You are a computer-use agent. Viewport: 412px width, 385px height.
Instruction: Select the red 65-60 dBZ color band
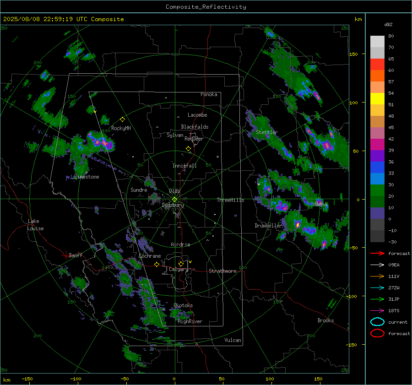377,65
